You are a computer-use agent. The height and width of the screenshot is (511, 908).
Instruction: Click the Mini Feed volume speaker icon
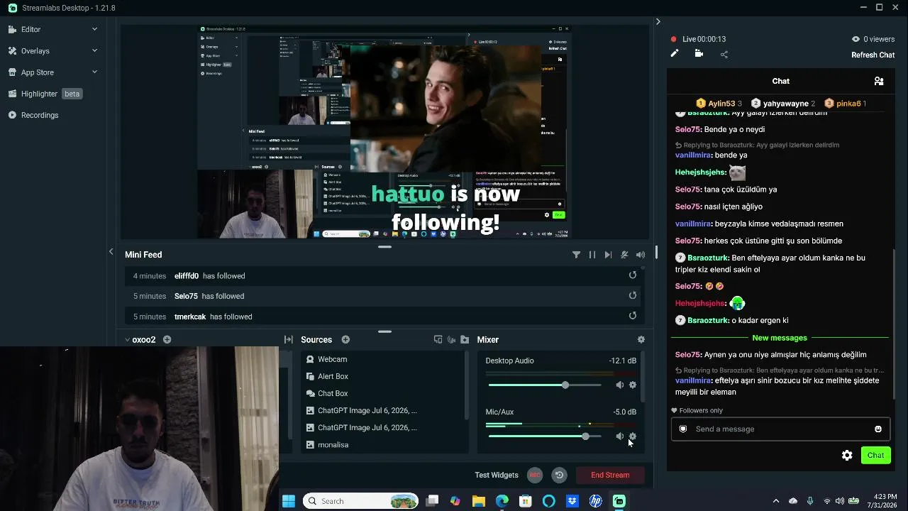point(641,255)
